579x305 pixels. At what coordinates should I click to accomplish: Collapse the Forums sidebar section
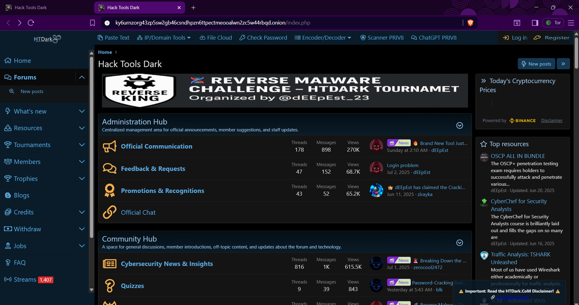[82, 77]
